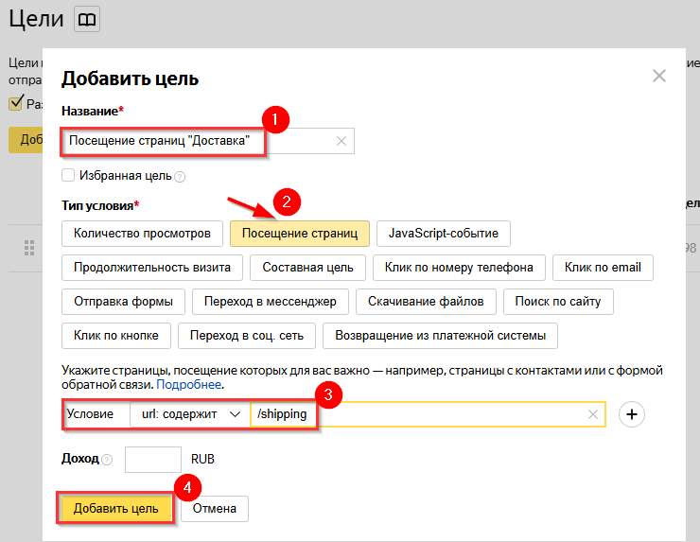Choose Клик по номеру телефона option

459,268
